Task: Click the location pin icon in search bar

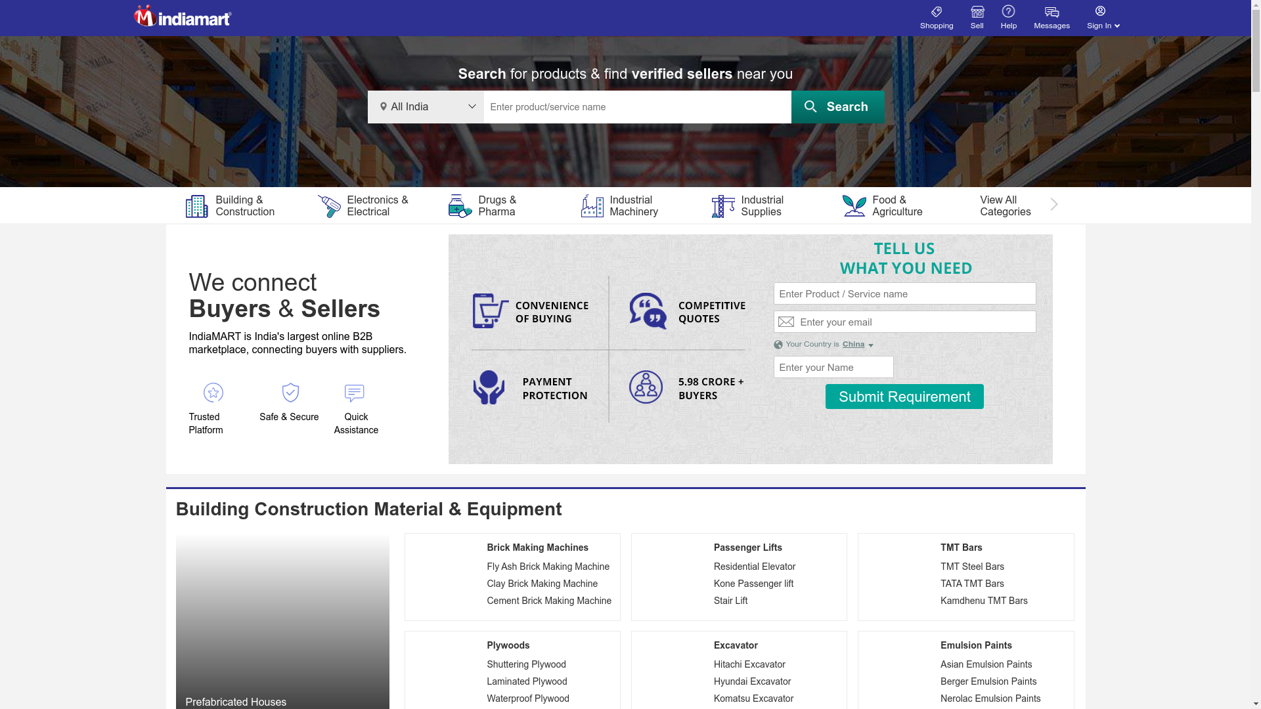Action: 384,107
